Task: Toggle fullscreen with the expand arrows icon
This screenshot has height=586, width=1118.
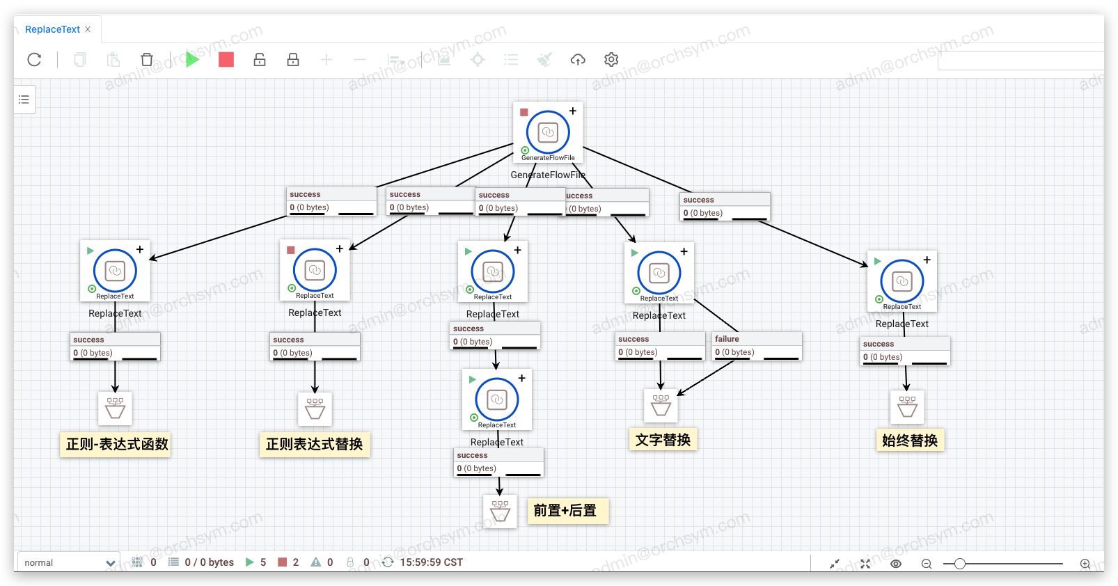Action: coord(865,564)
